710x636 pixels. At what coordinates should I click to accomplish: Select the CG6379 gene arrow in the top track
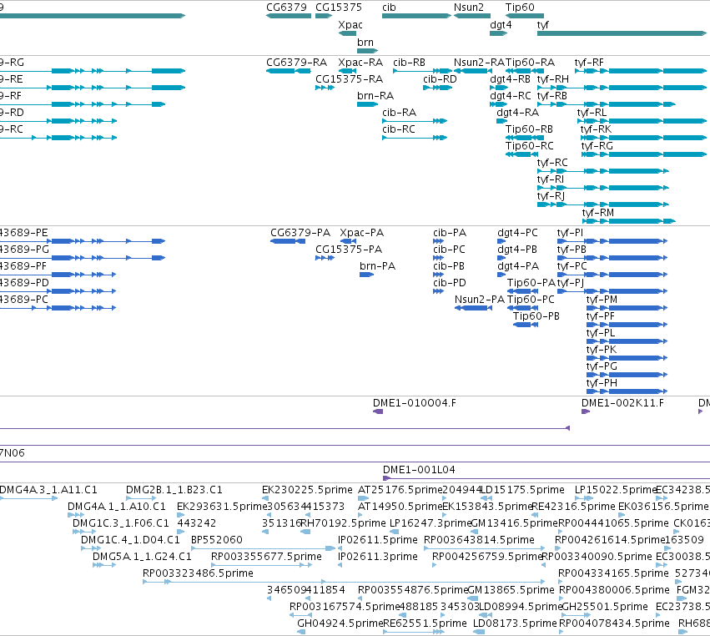pyautogui.click(x=289, y=16)
